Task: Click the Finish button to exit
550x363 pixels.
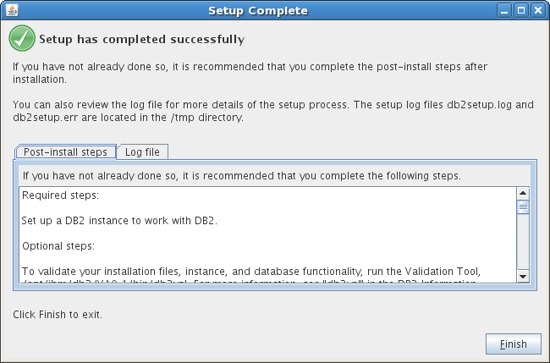Action: pyautogui.click(x=513, y=344)
